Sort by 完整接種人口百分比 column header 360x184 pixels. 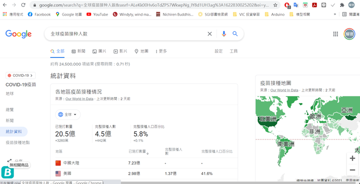pyautogui.click(x=217, y=151)
